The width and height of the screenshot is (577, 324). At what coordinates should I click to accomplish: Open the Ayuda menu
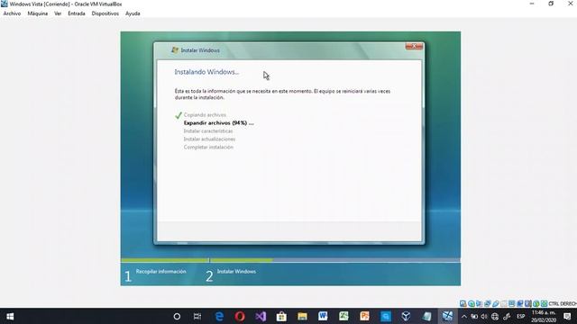[x=133, y=13]
